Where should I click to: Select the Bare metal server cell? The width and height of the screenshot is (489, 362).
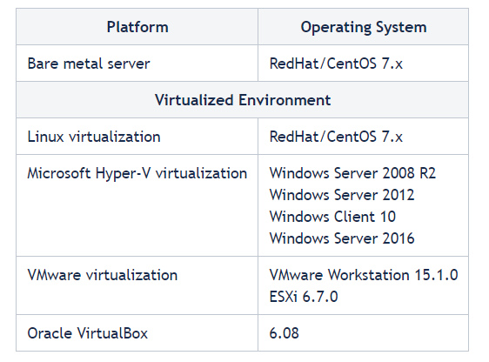137,64
